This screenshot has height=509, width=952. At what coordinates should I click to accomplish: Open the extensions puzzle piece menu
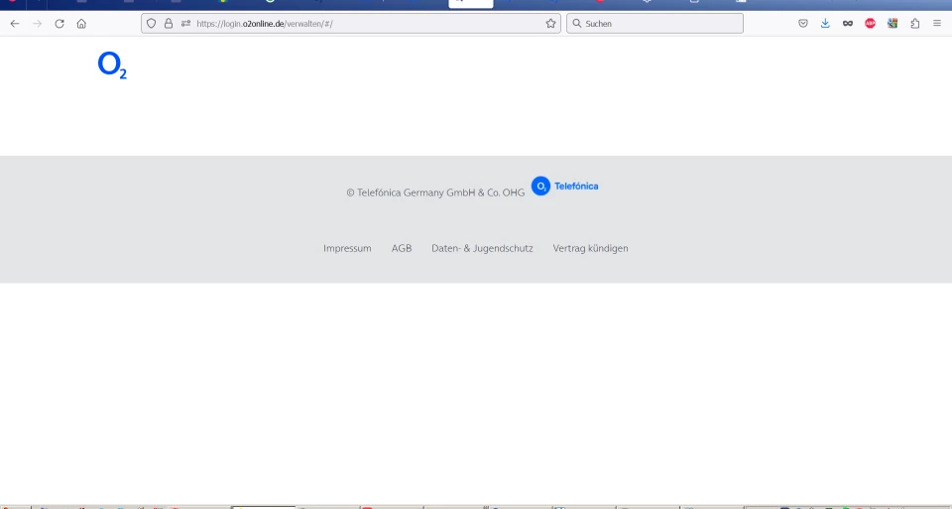pyautogui.click(x=915, y=24)
